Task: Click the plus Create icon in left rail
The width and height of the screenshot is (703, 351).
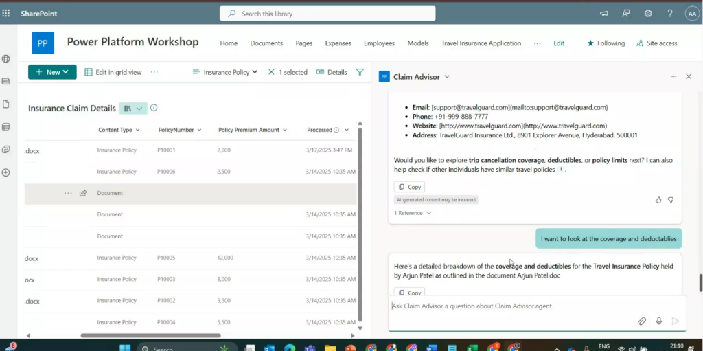Action: tap(5, 172)
